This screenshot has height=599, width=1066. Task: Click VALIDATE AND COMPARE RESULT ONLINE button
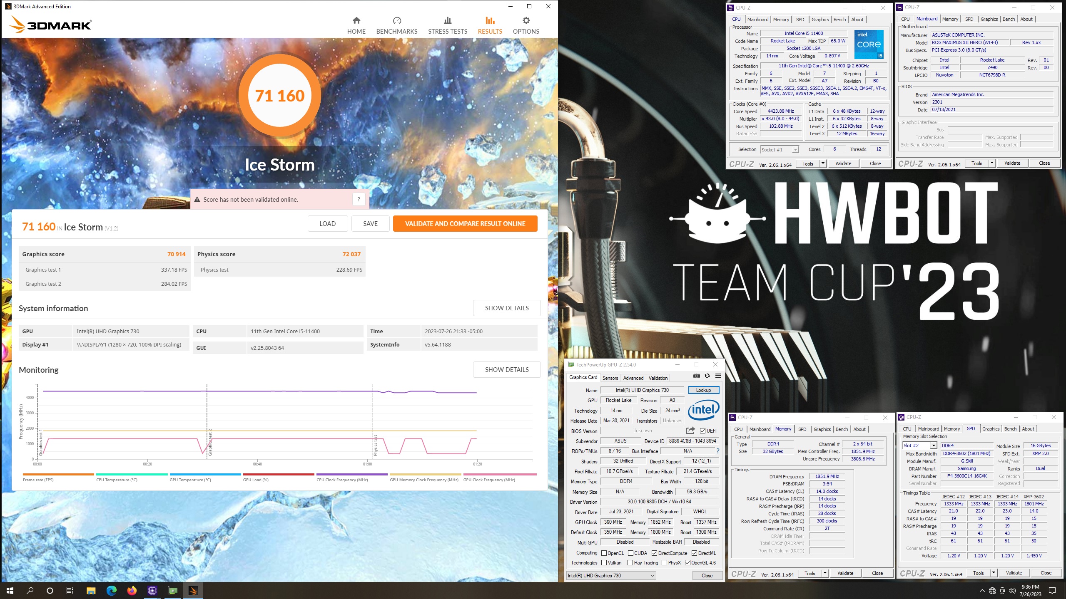click(465, 223)
